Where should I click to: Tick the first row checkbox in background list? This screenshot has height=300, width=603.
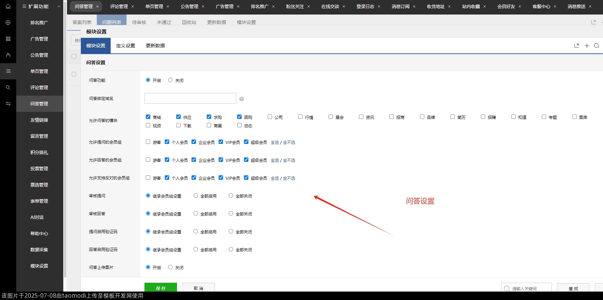point(74,74)
